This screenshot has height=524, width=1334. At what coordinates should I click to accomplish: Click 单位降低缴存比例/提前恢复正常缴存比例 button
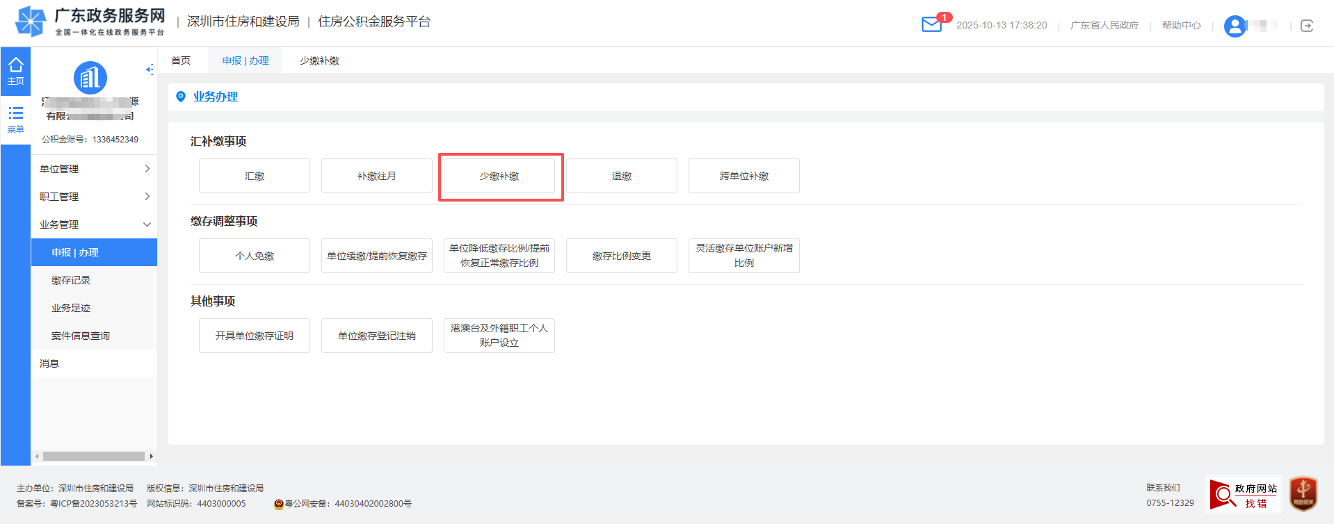(499, 256)
